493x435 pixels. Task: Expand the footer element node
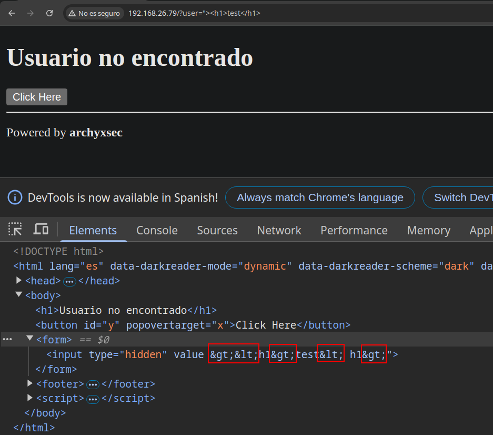pyautogui.click(x=31, y=384)
